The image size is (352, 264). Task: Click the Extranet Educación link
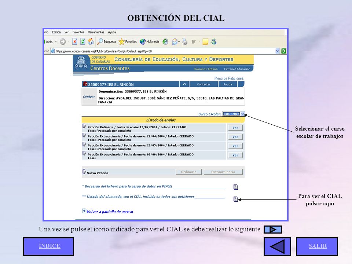pos(237,69)
